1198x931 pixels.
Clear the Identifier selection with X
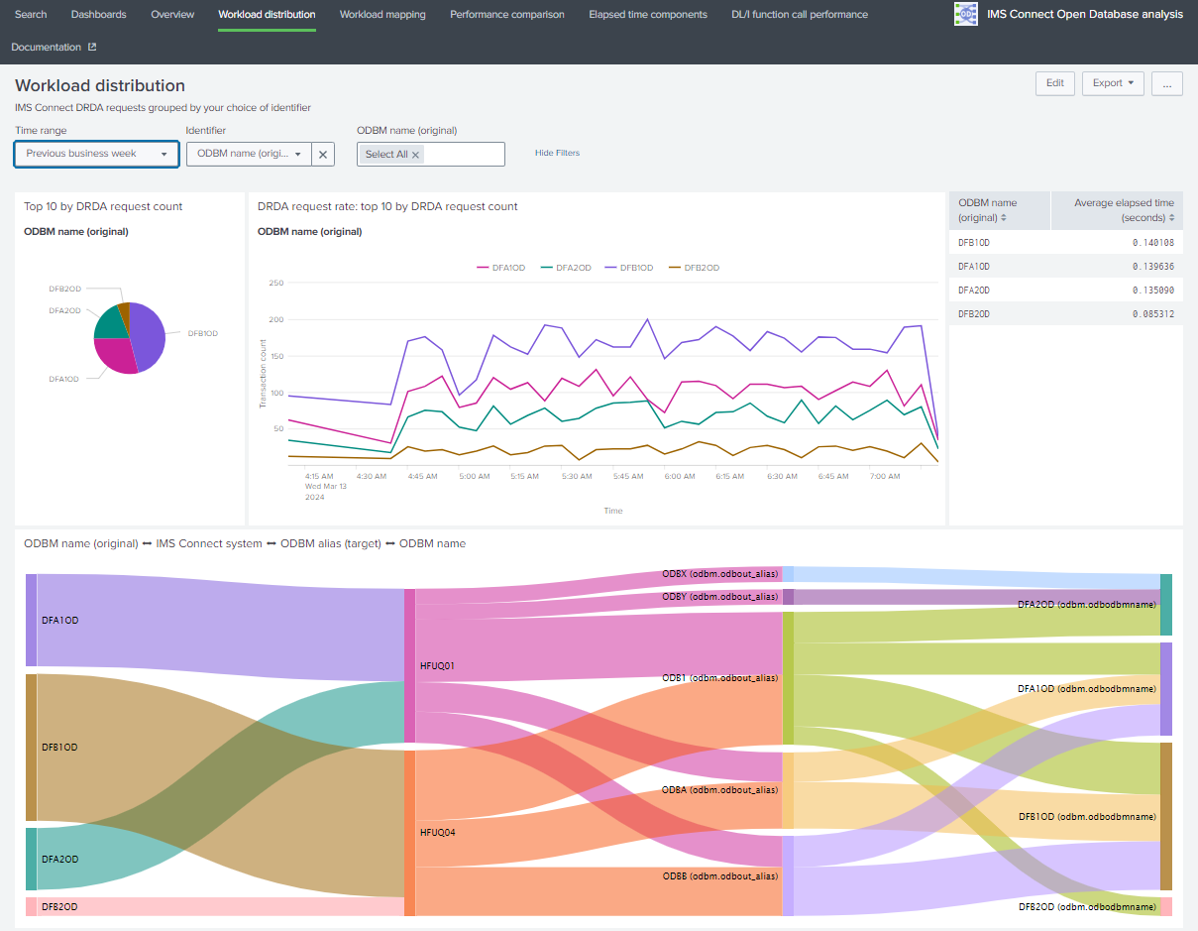point(323,155)
